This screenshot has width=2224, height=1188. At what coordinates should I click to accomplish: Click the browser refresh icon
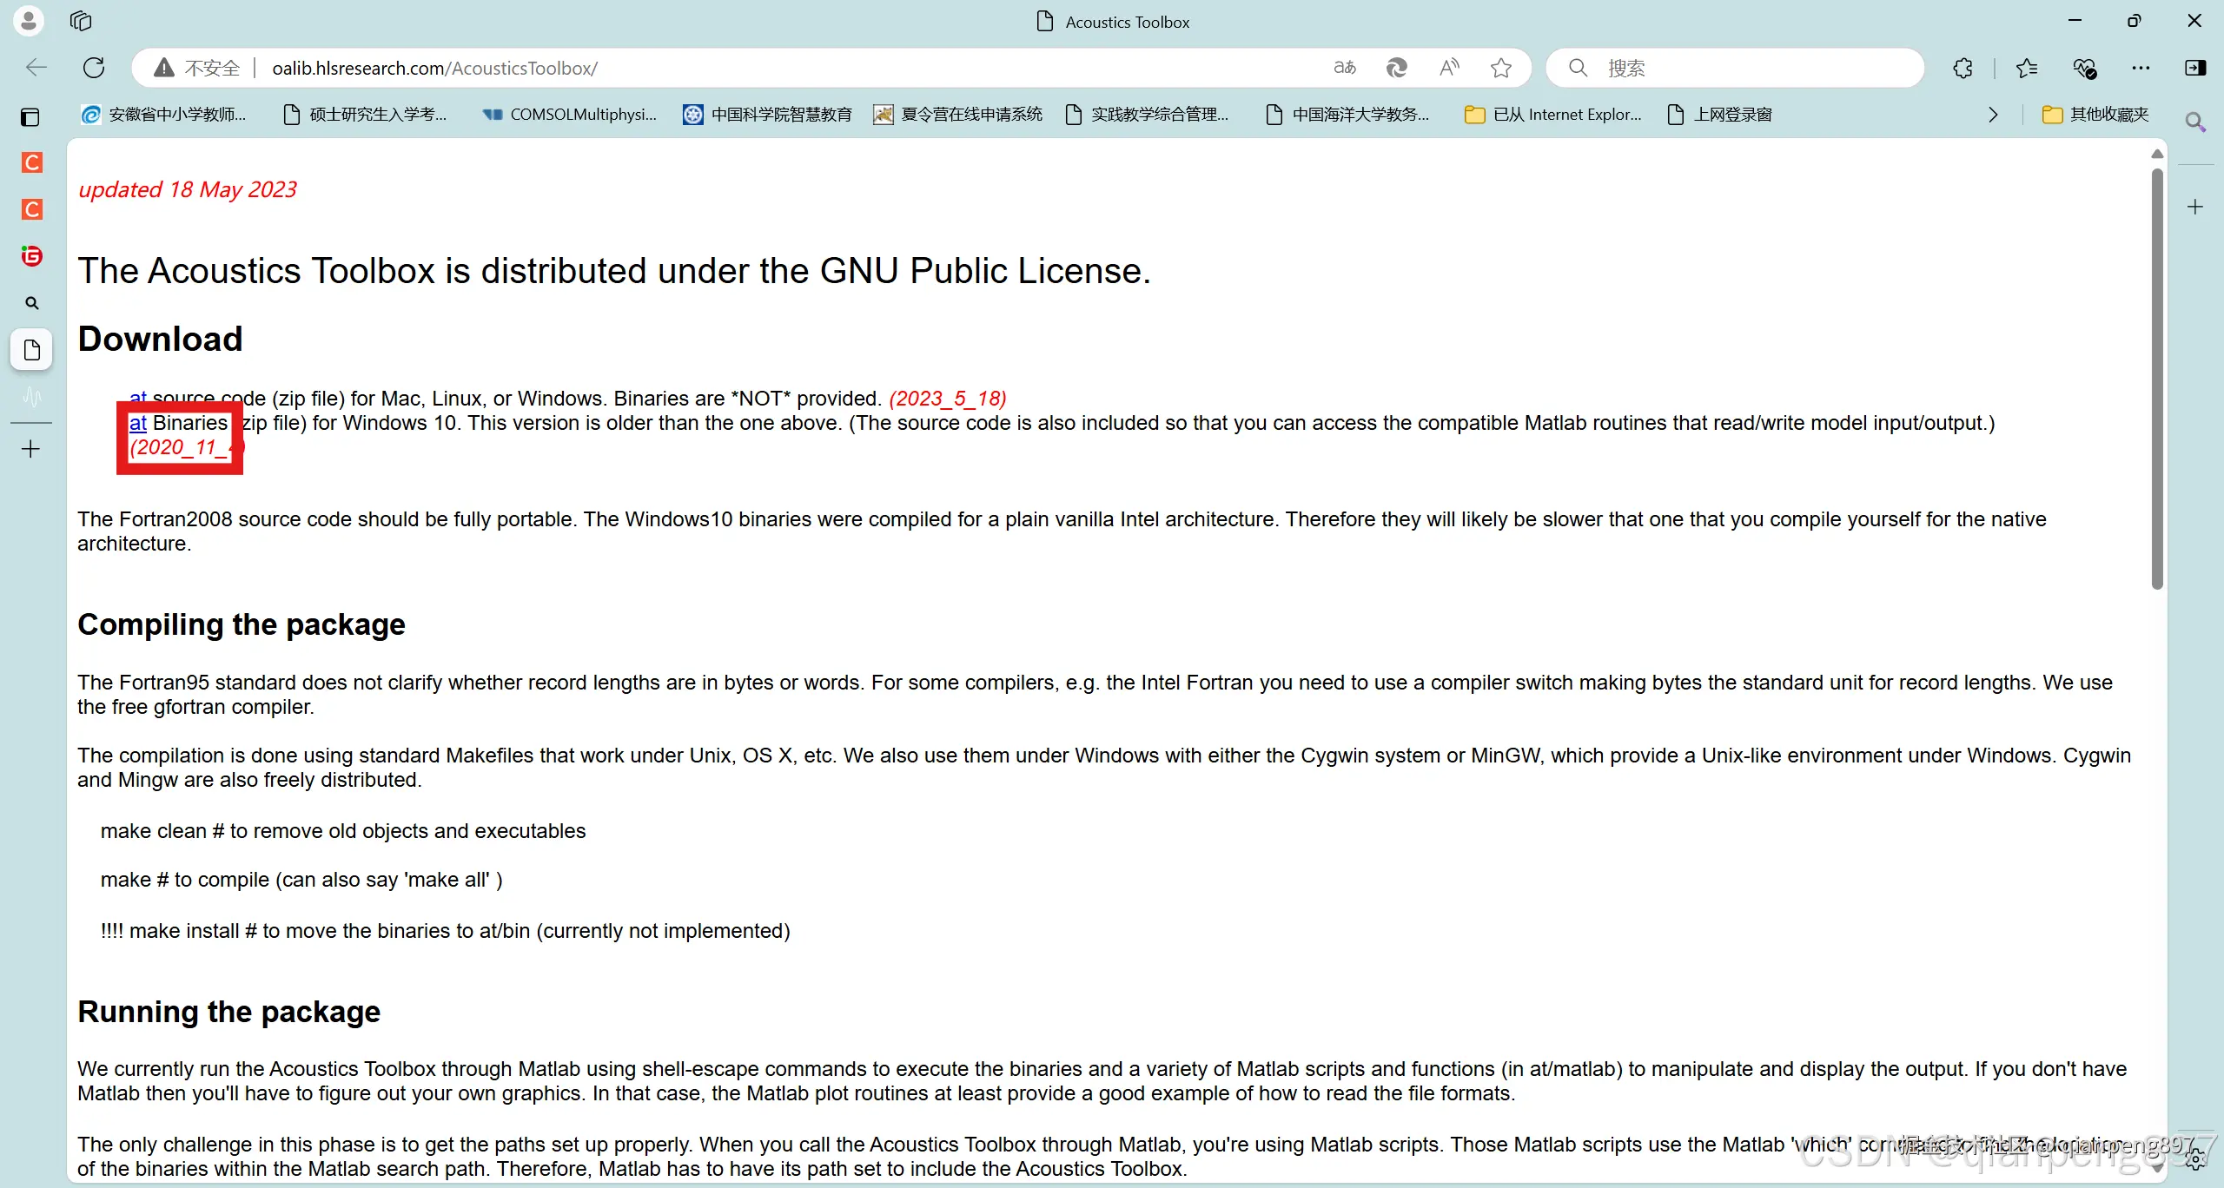(x=94, y=68)
